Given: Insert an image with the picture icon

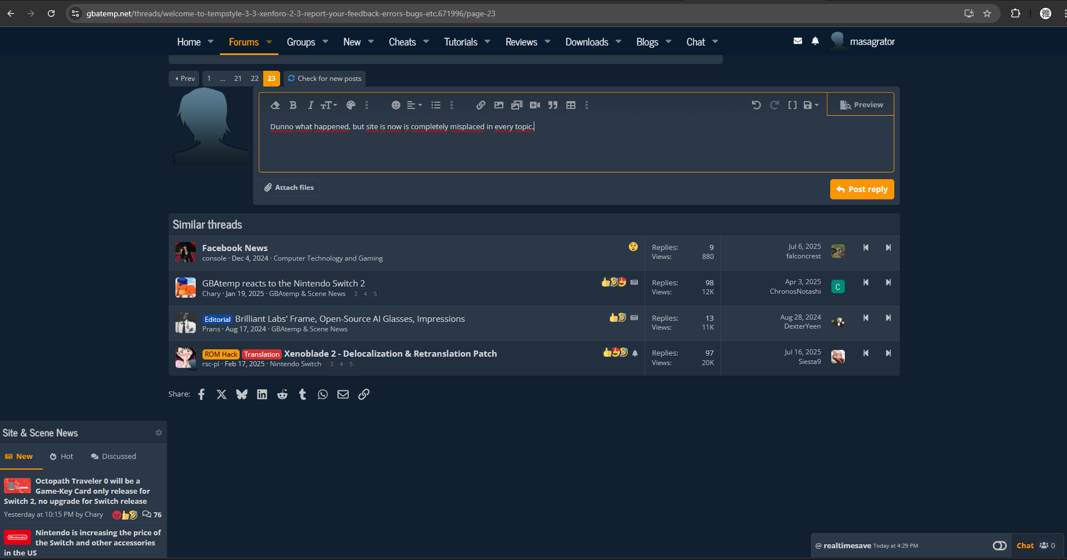Looking at the screenshot, I should point(499,105).
